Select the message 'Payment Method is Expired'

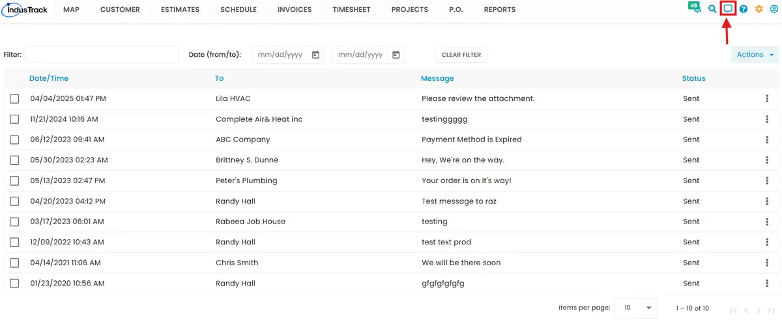[x=472, y=139]
